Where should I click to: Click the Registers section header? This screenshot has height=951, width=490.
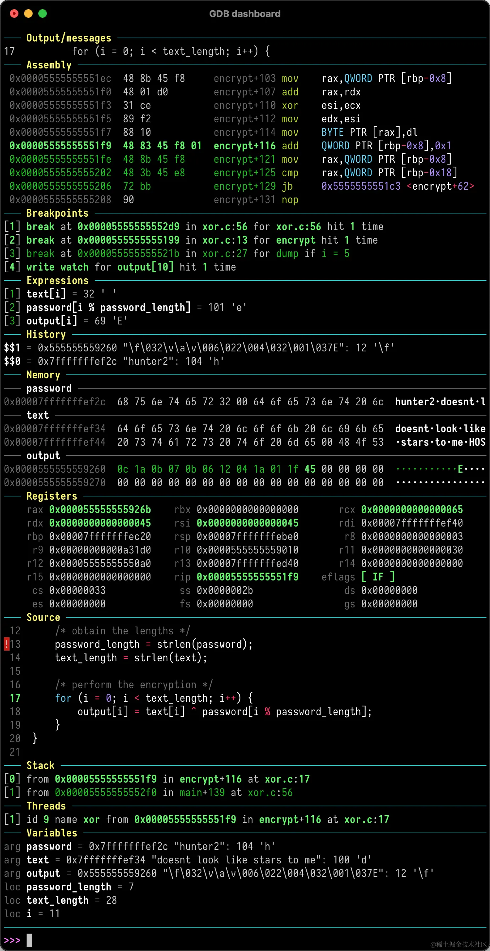click(x=52, y=496)
